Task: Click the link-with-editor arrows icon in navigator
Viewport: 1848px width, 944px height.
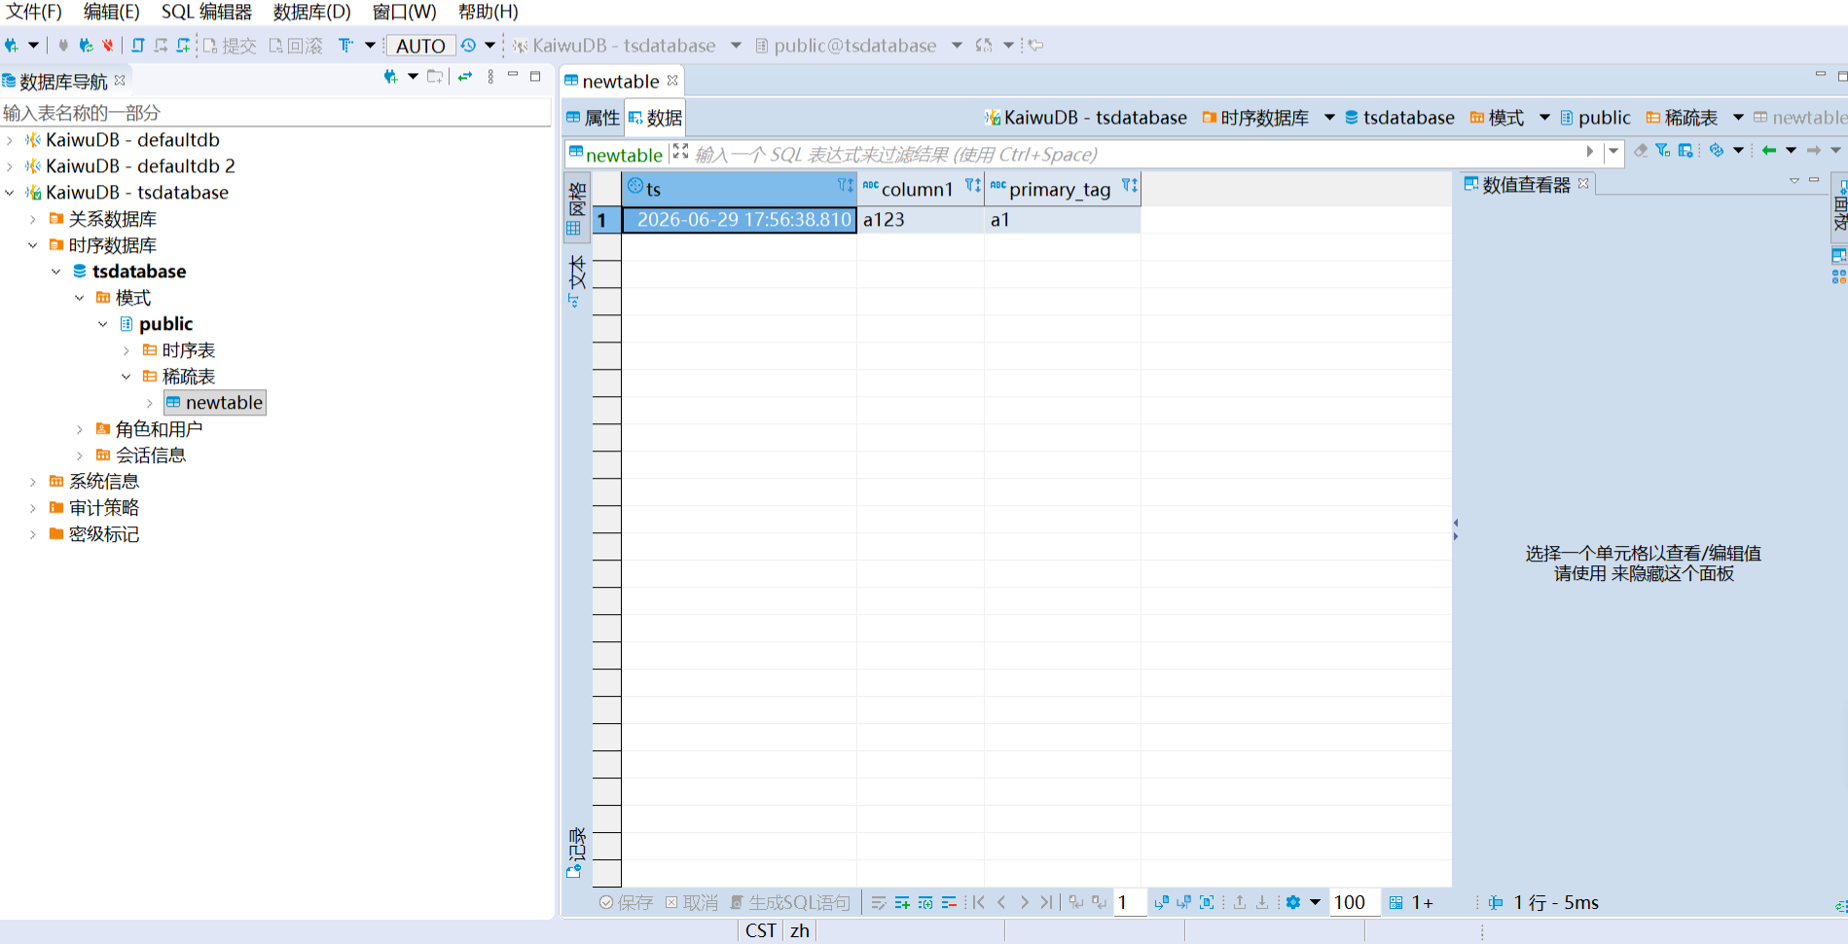Action: pyautogui.click(x=465, y=76)
